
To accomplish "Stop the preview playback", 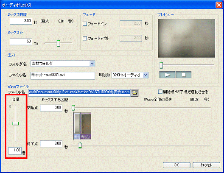I will (x=183, y=75).
